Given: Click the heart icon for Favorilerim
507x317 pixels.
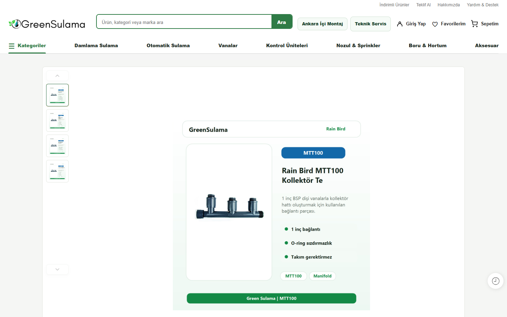Looking at the screenshot, I should click(x=435, y=24).
